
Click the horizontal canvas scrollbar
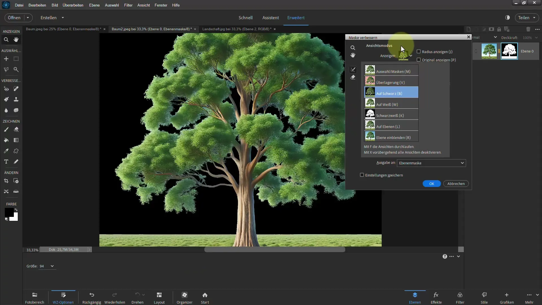(x=275, y=250)
